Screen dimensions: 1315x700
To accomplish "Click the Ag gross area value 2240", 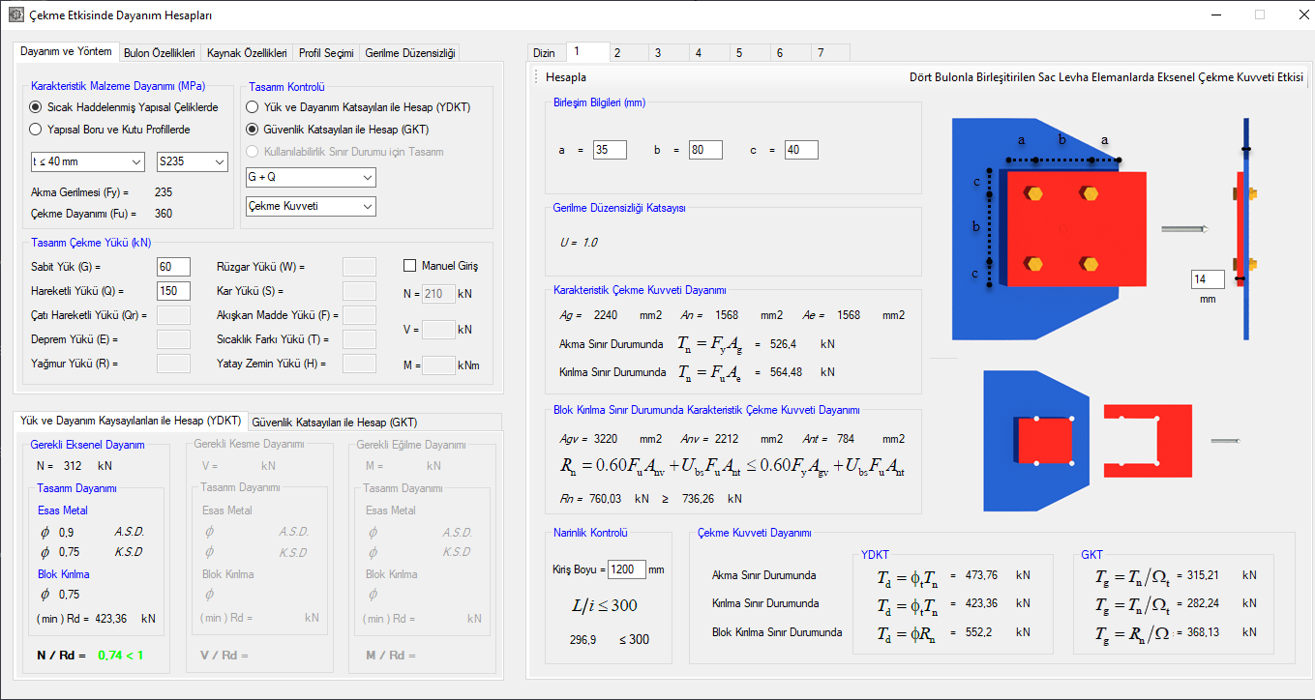I will click(x=606, y=315).
